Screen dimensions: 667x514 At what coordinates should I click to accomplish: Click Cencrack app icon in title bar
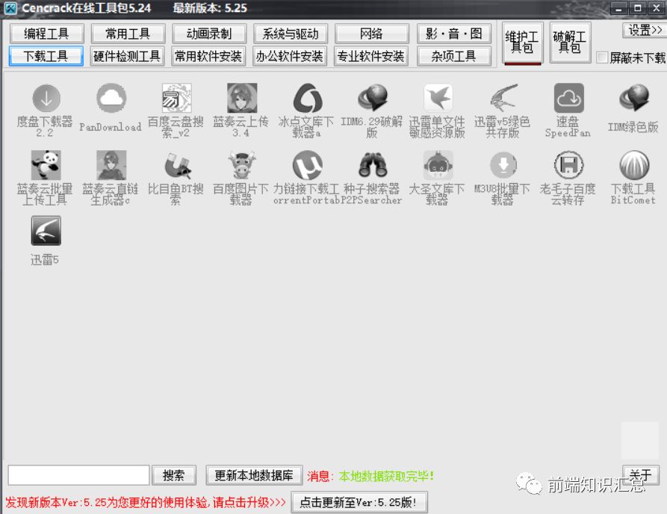(x=10, y=7)
